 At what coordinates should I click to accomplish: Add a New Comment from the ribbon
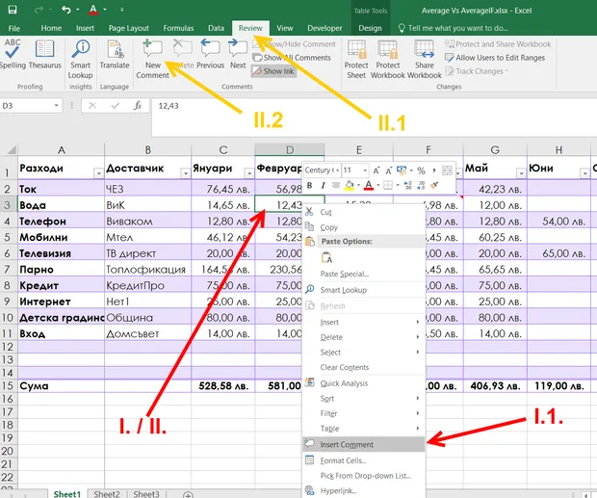pos(152,59)
